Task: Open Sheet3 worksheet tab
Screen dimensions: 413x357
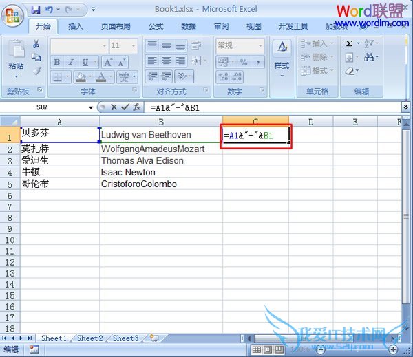Action: (x=126, y=338)
